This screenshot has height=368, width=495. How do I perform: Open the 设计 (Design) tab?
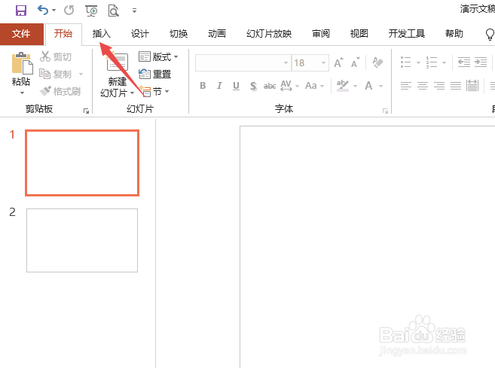coord(140,33)
